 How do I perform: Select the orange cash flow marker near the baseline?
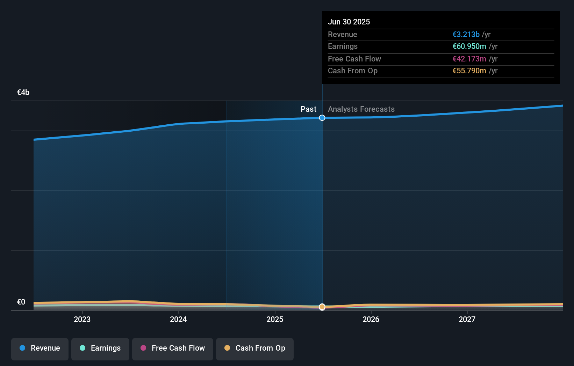322,307
